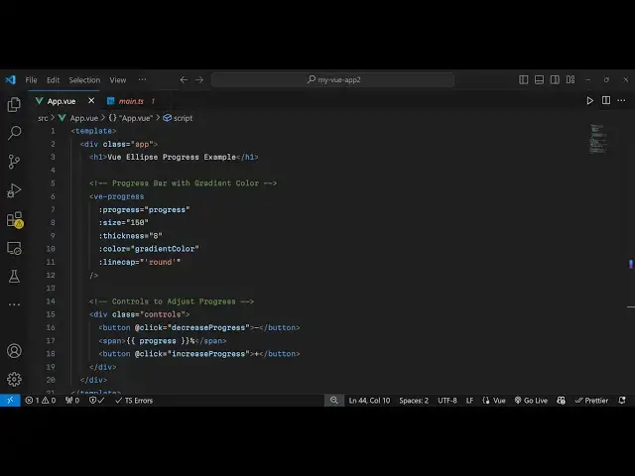Toggle the bottom panel layout icon
Viewport: 635px width, 476px height.
tap(539, 79)
